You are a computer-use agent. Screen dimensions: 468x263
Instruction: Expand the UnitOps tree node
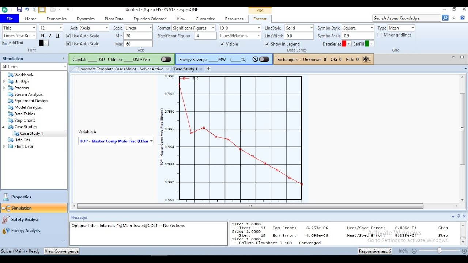point(4,81)
